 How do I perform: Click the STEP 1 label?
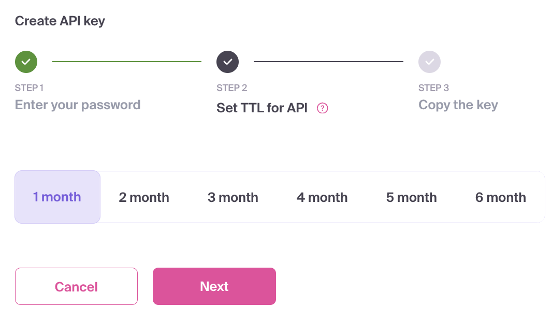pyautogui.click(x=29, y=88)
